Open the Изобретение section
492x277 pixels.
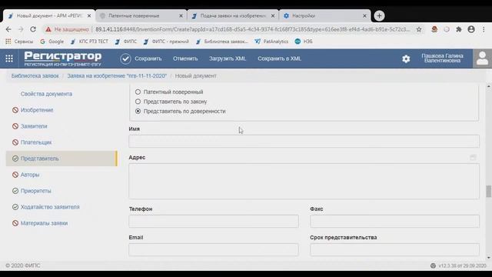[x=37, y=110]
